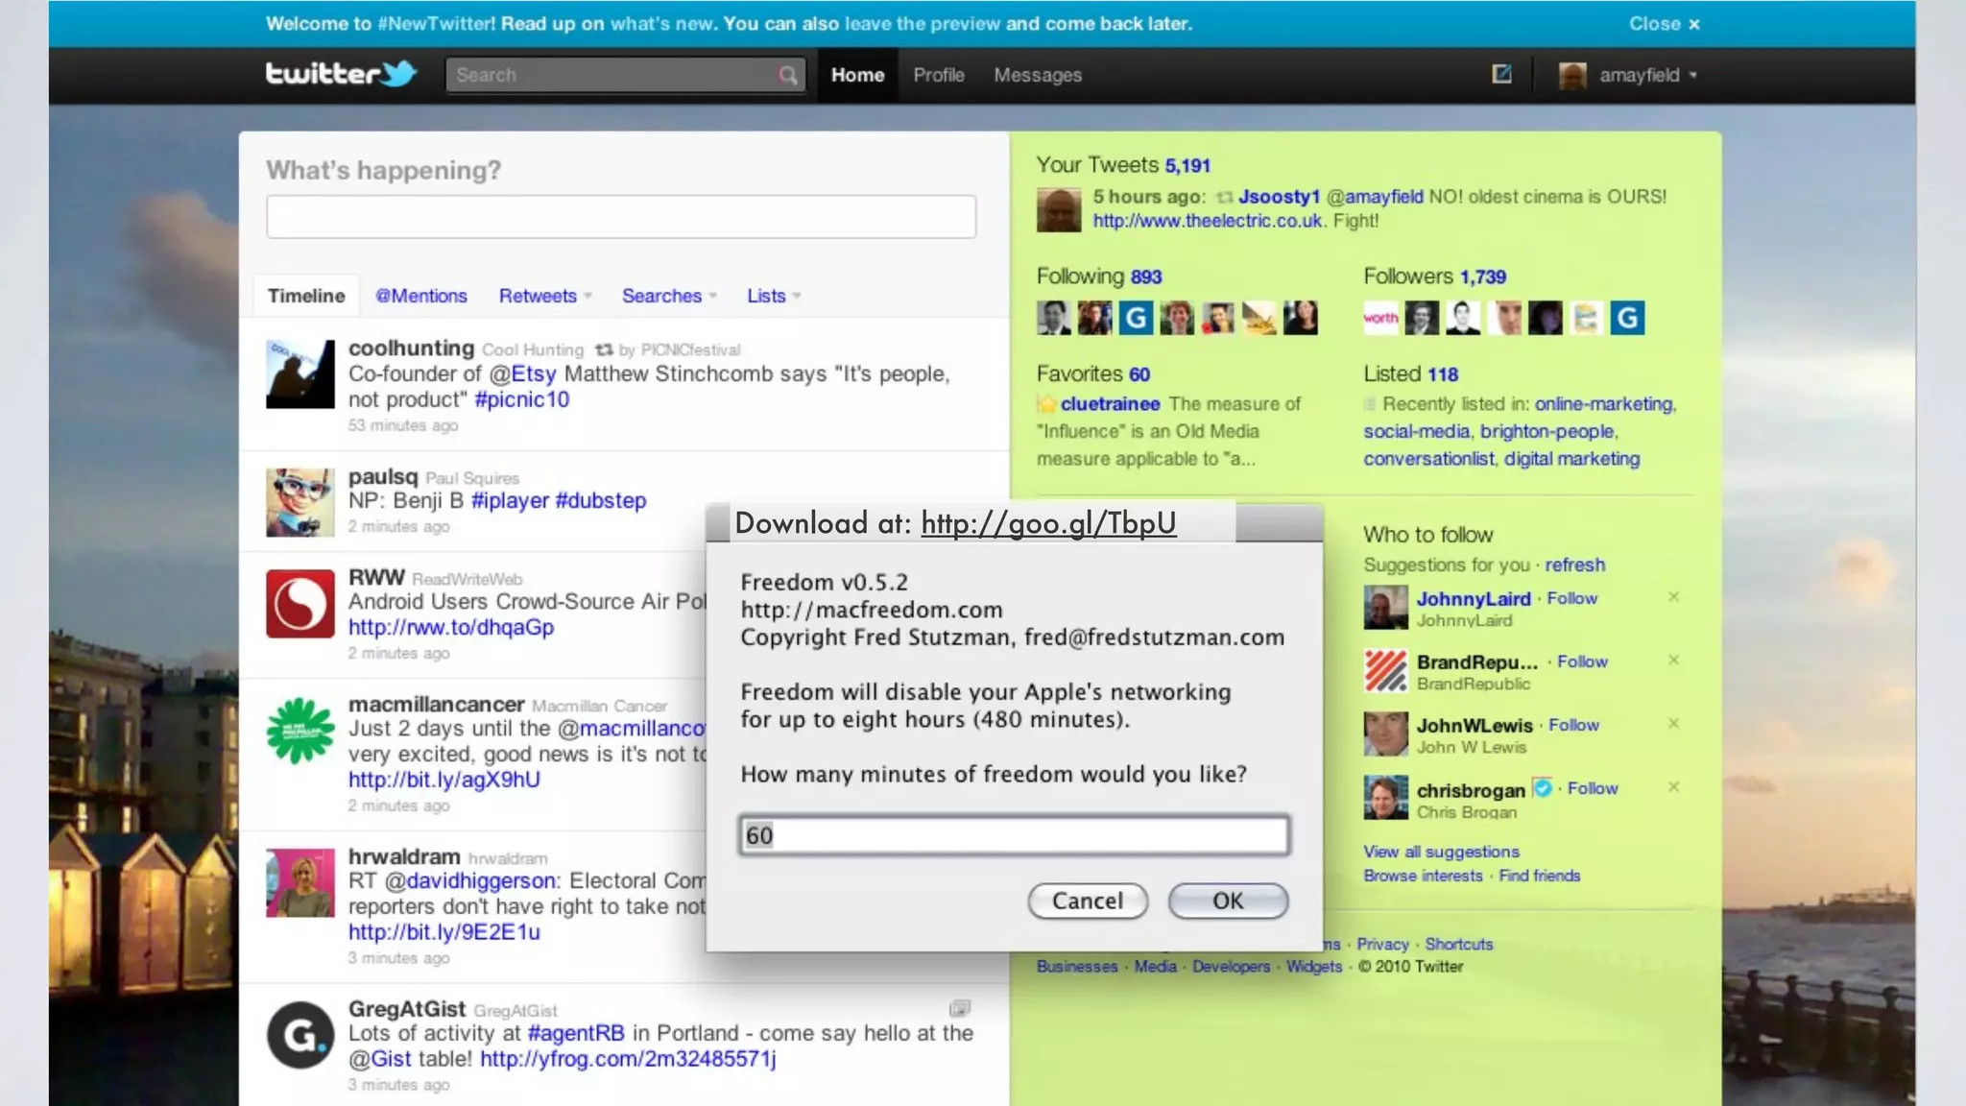Select the Timeline tab
The height and width of the screenshot is (1106, 1966).
click(306, 296)
